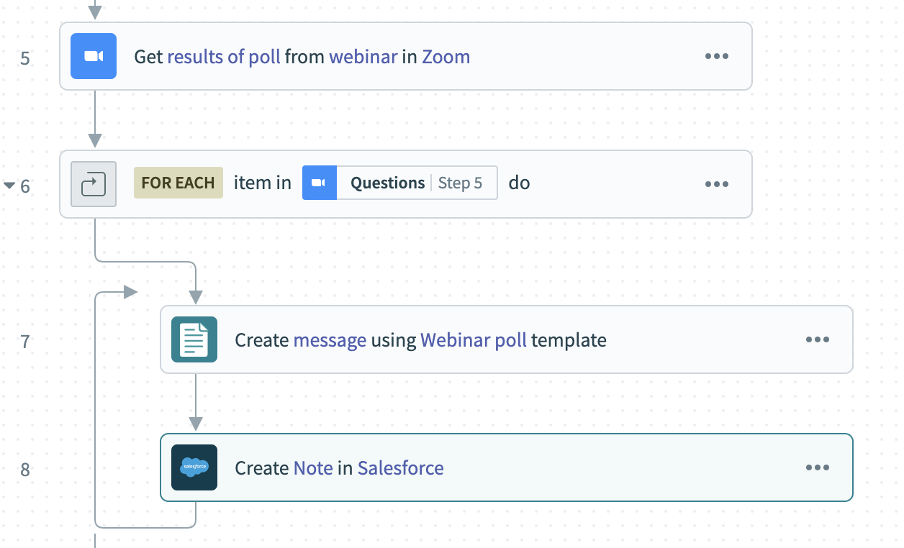The height and width of the screenshot is (548, 904).
Task: Click the FOR EACH label badge
Action: (178, 183)
